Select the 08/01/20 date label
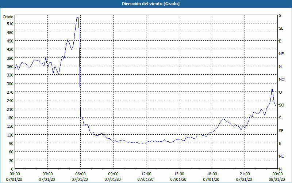 click(x=277, y=179)
